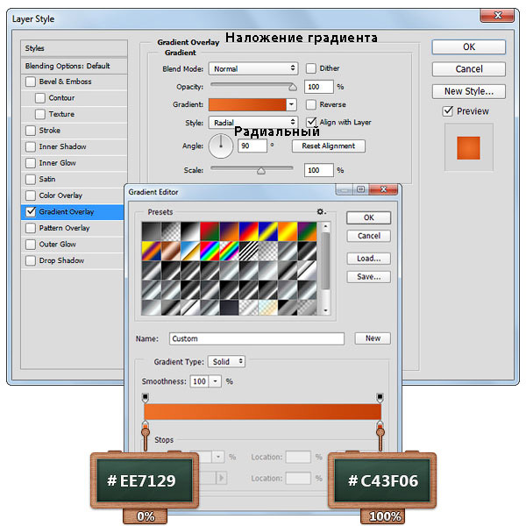526x526 pixels.
Task: Select the rainbow spectrum gradient preset
Action: point(210,251)
